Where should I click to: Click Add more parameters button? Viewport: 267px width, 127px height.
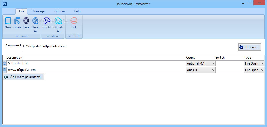point(23,77)
